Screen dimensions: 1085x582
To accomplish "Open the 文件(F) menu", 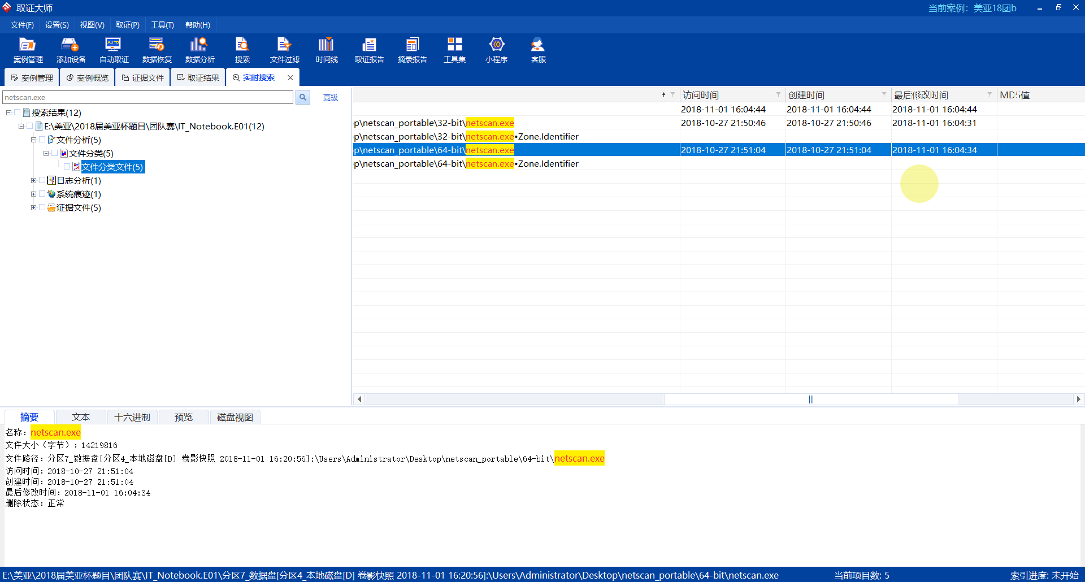I will (x=22, y=25).
